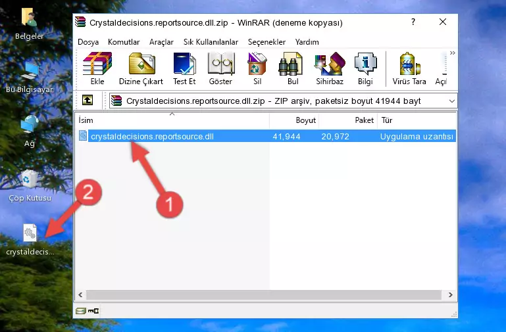Launch the Sihirbaz wizard
This screenshot has width=506, height=332.
pos(330,68)
